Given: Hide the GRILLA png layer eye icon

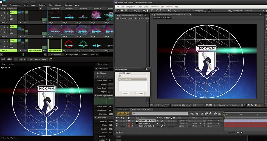Looking at the screenshot, I should (x=117, y=121).
